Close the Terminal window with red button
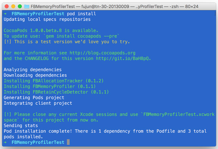This screenshot has width=218, height=149. pyautogui.click(x=7, y=7)
